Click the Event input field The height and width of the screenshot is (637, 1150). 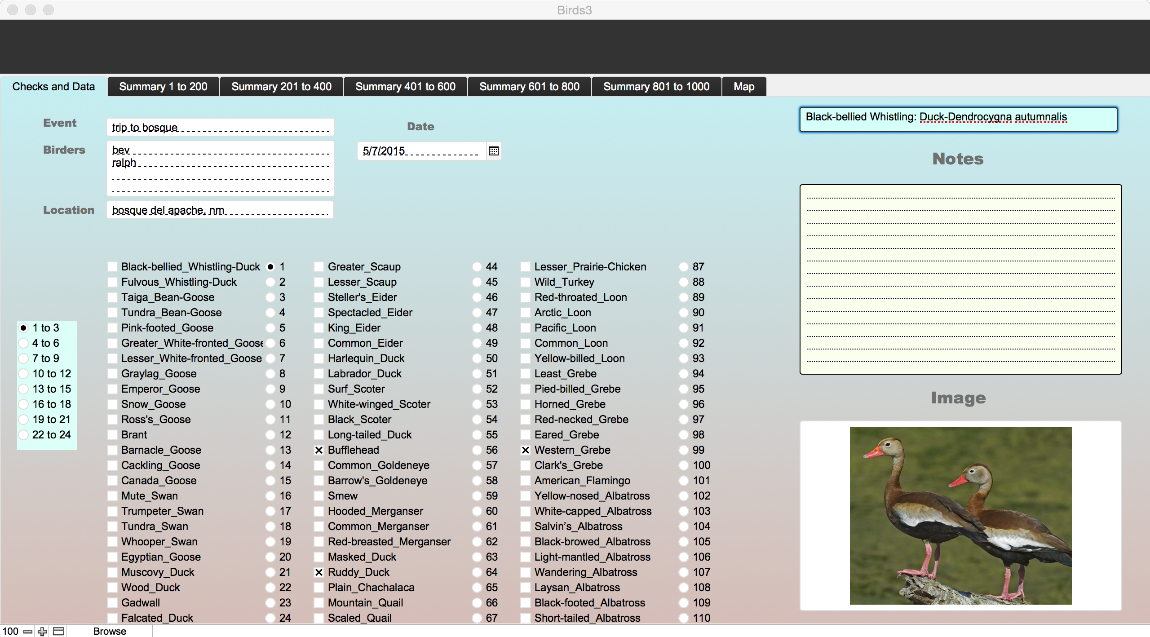[220, 127]
